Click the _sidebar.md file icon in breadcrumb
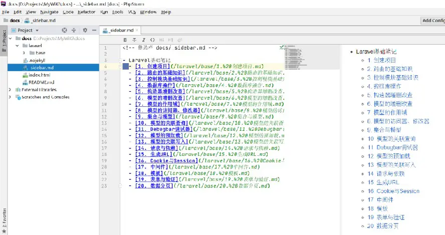The width and height of the screenshot is (445, 235). (x=27, y=21)
